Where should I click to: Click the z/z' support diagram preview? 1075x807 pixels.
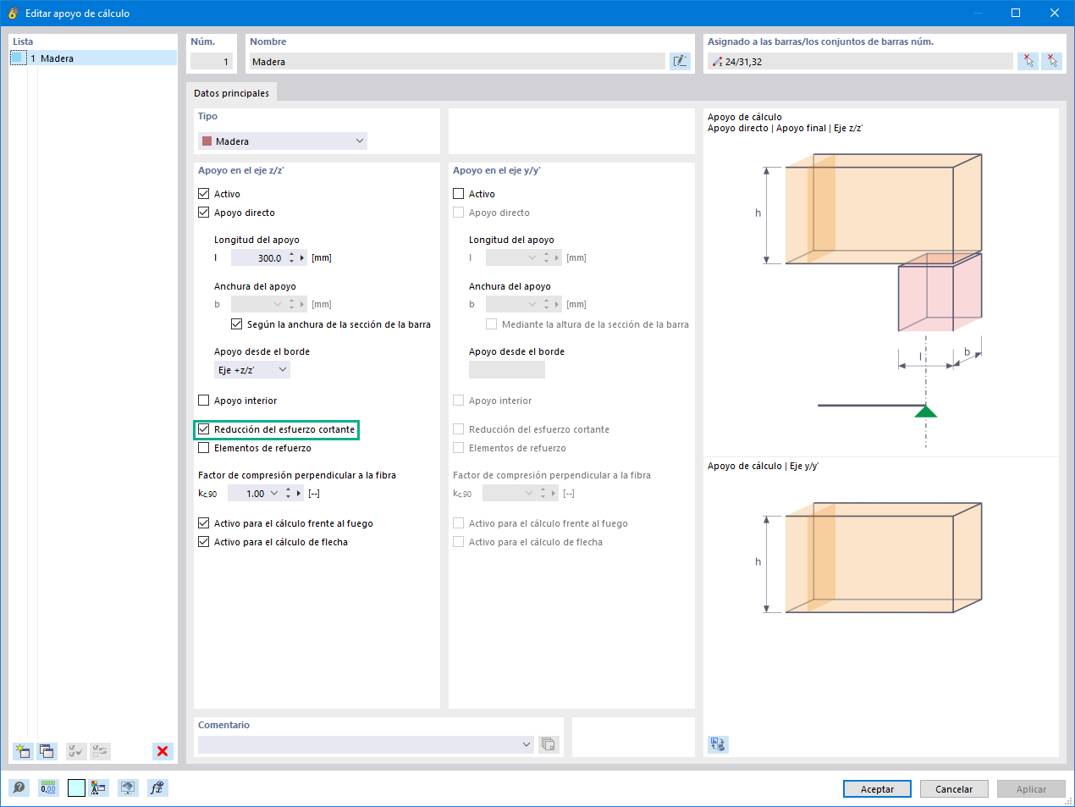(881, 292)
